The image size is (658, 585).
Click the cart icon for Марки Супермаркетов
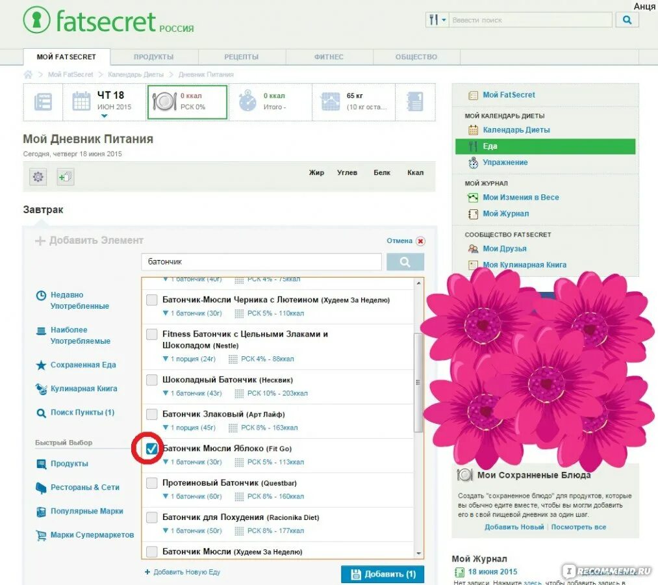point(41,535)
